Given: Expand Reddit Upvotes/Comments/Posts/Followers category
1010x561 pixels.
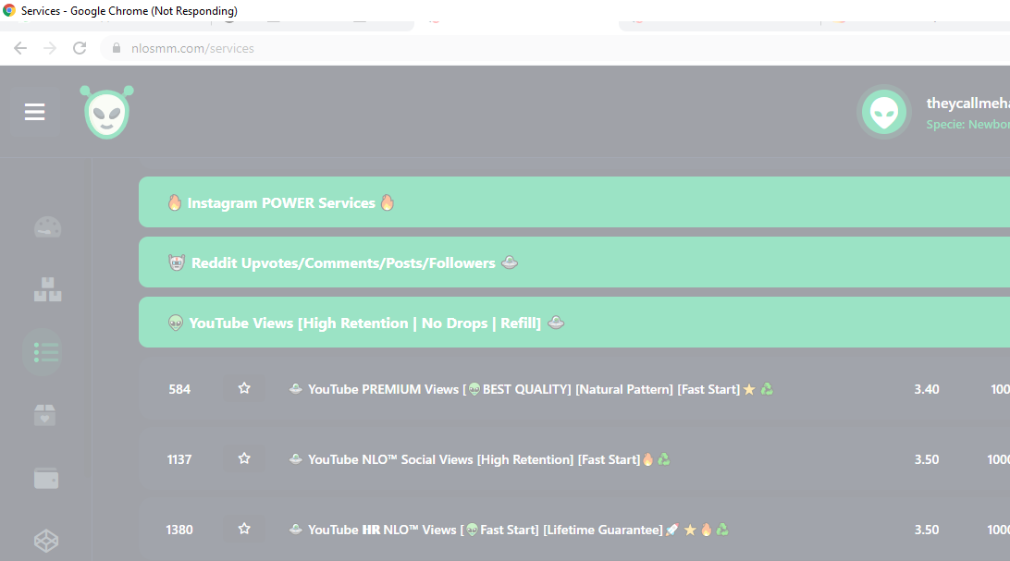Looking at the screenshot, I should (x=574, y=262).
